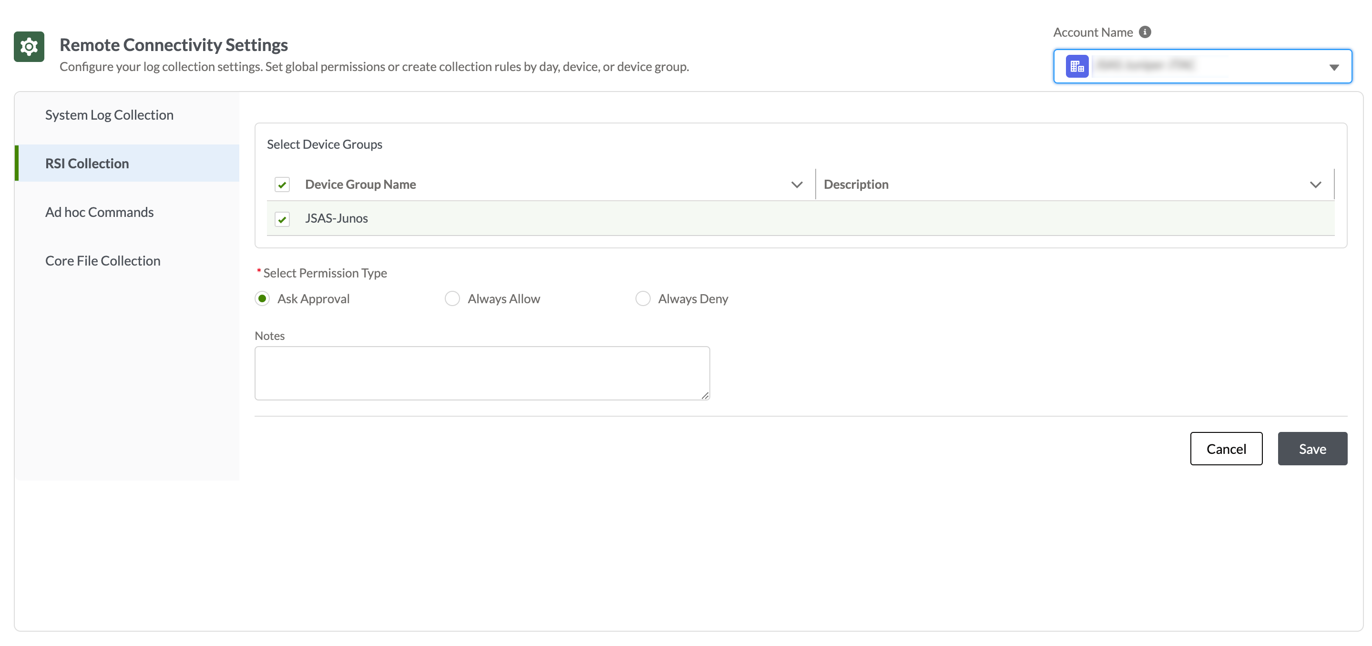The width and height of the screenshot is (1372, 646).
Task: Click the organization icon in the account selector
Action: click(x=1076, y=66)
